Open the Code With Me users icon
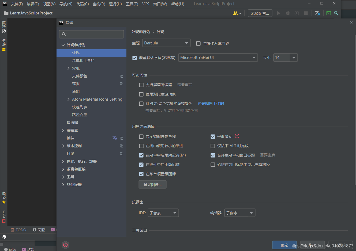 tap(237, 13)
